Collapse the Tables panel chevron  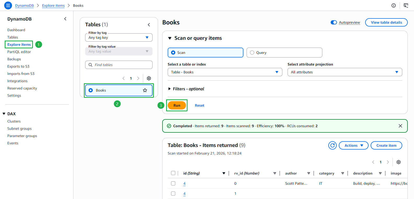[149, 25]
